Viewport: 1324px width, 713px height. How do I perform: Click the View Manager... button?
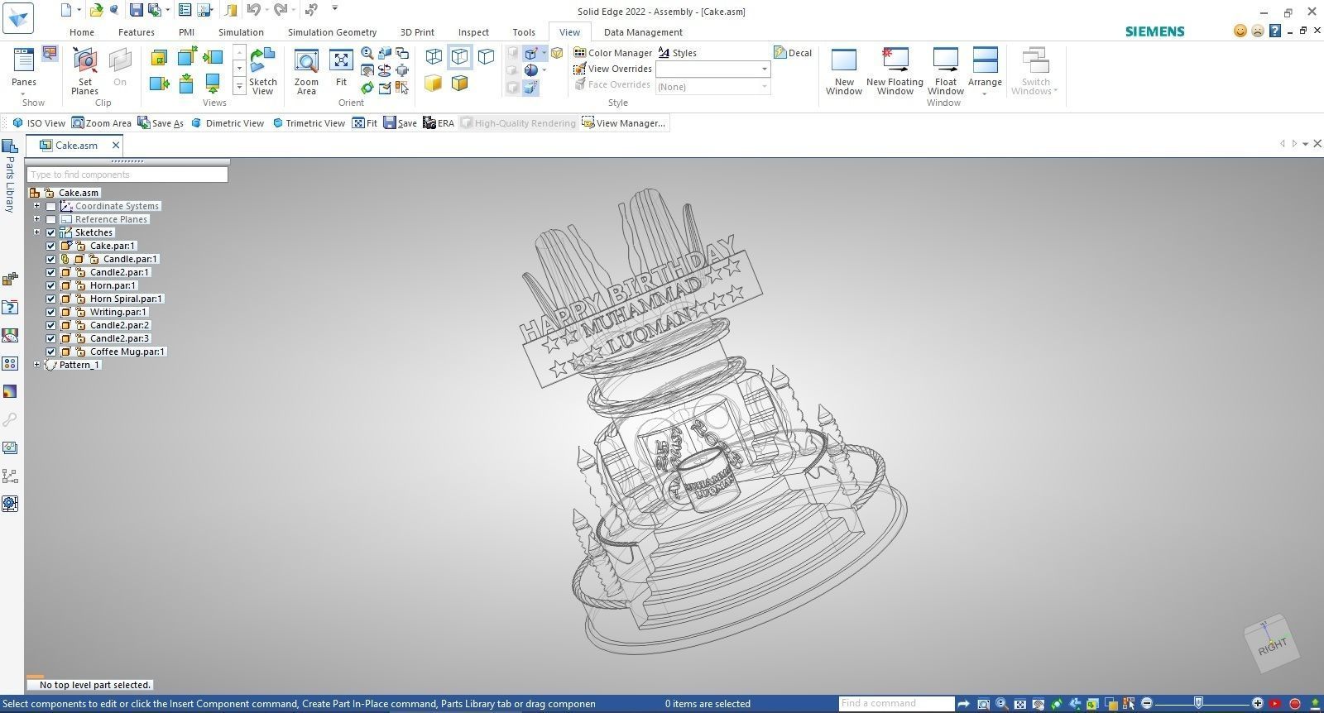624,122
